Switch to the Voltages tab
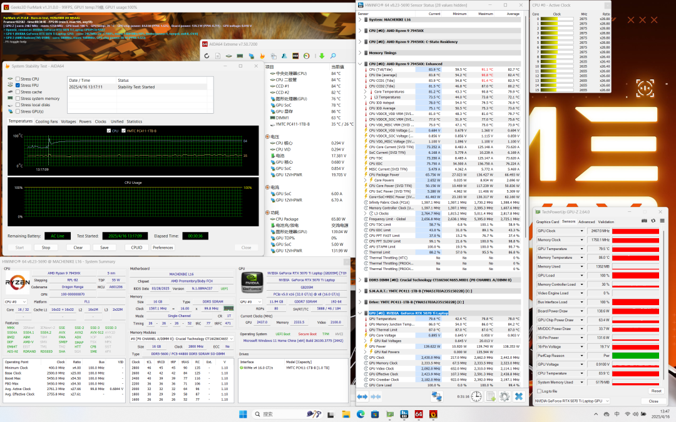 coord(68,121)
